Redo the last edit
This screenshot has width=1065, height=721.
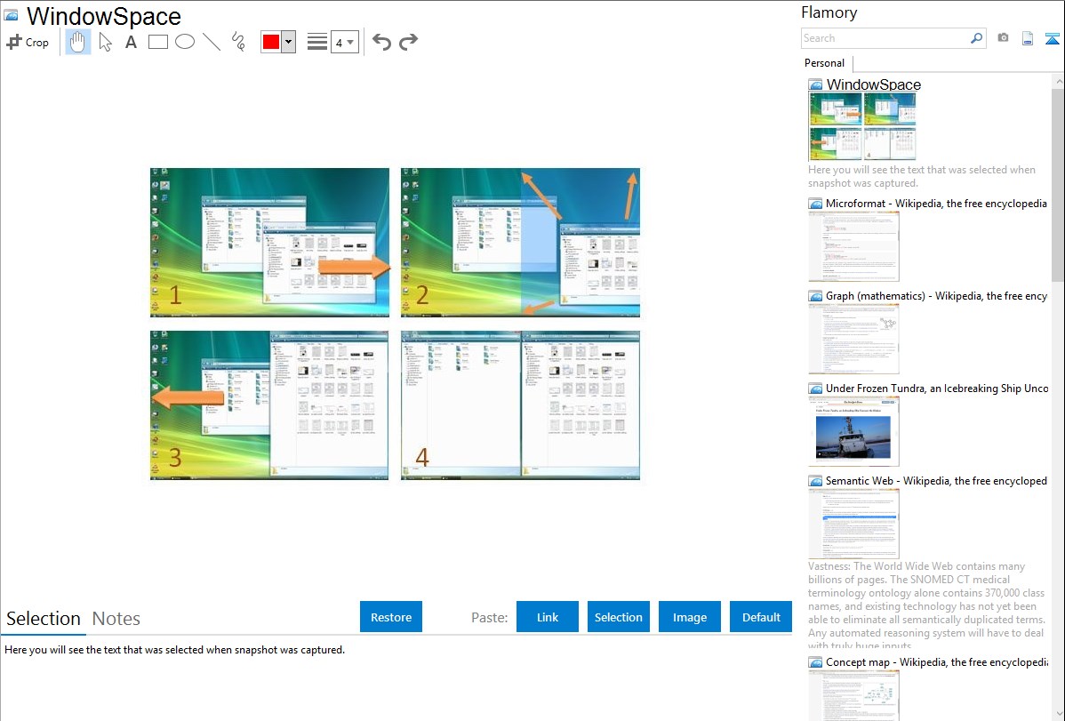pos(408,42)
